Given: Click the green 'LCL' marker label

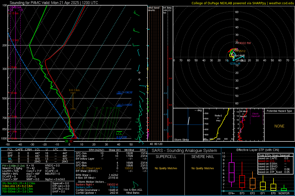Looking at the screenshot, I should click(x=119, y=134).
